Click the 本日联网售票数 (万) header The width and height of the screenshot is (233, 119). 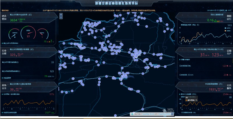[x=214, y=84]
